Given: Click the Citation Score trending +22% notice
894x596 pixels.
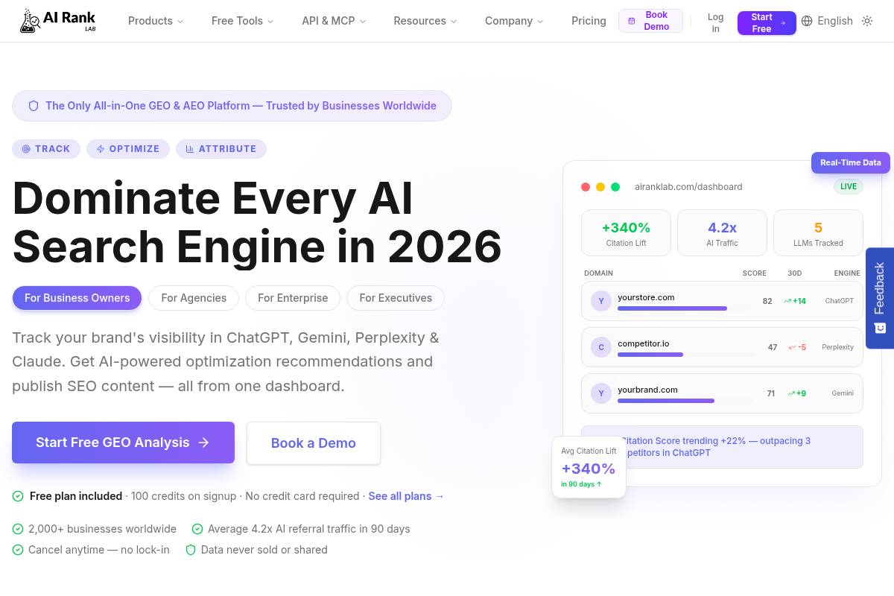Looking at the screenshot, I should [722, 447].
